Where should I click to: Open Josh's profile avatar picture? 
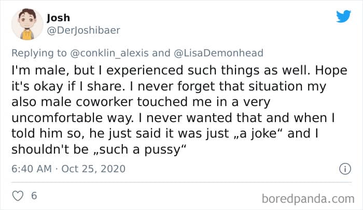pyautogui.click(x=24, y=24)
